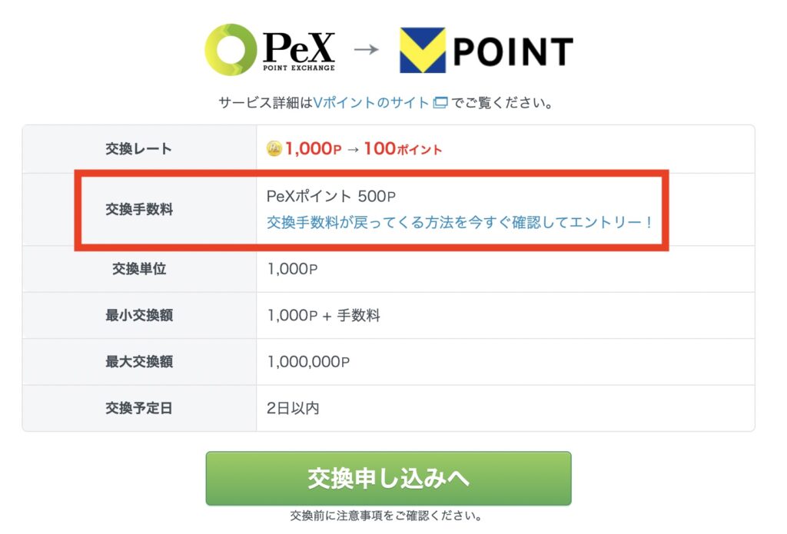
Task: Select the 交換手数料 row label
Action: click(x=139, y=209)
